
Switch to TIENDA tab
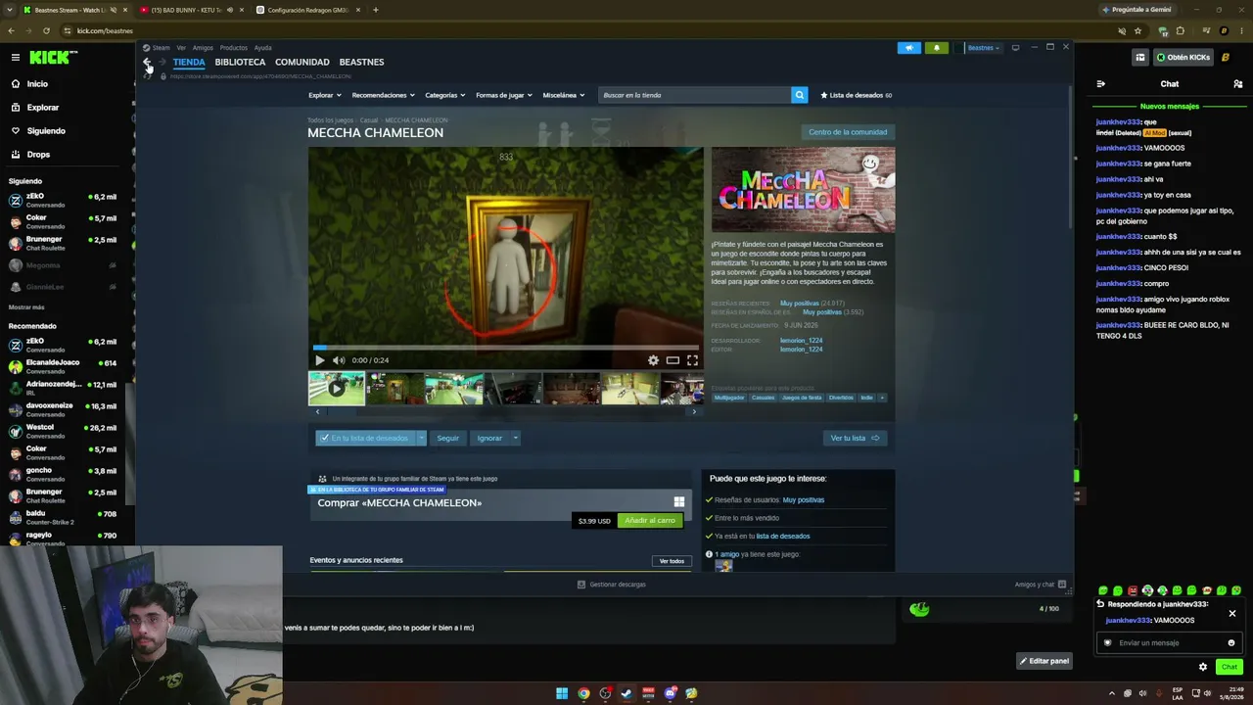(x=189, y=62)
